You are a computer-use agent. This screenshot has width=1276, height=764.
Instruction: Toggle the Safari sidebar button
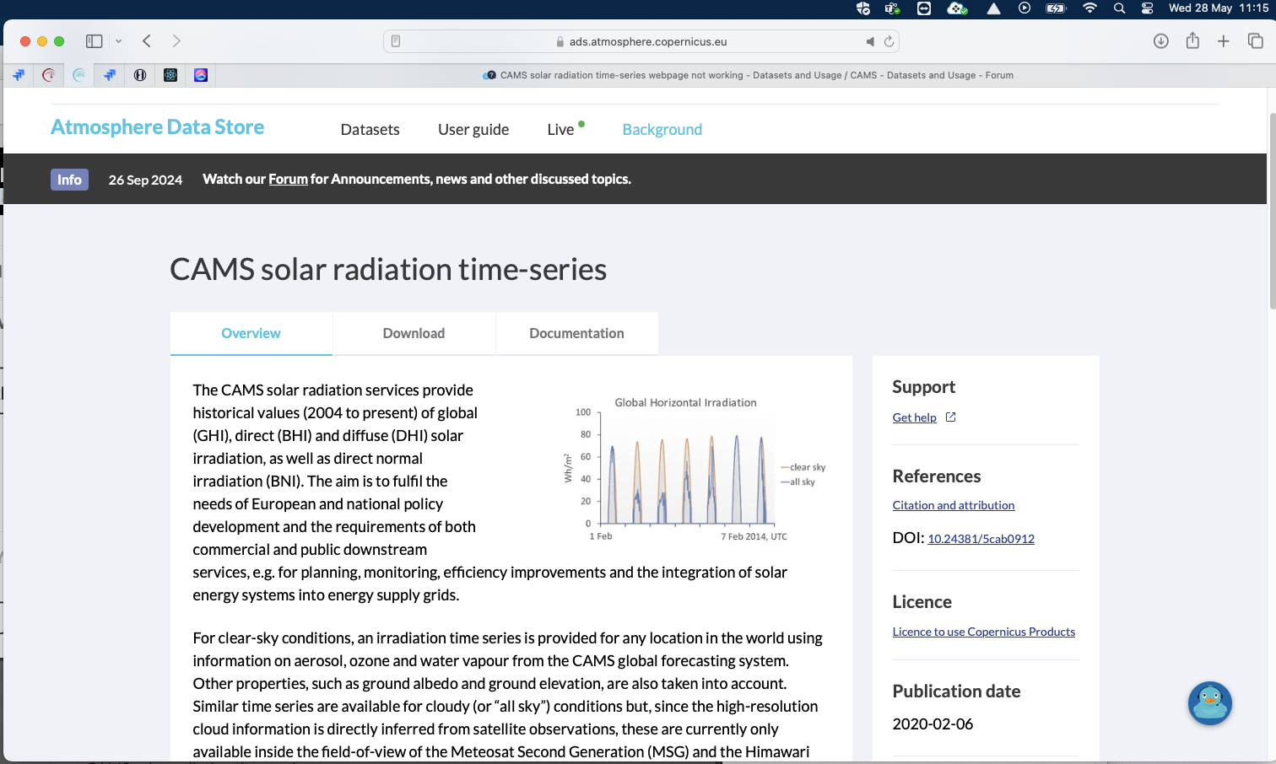95,41
